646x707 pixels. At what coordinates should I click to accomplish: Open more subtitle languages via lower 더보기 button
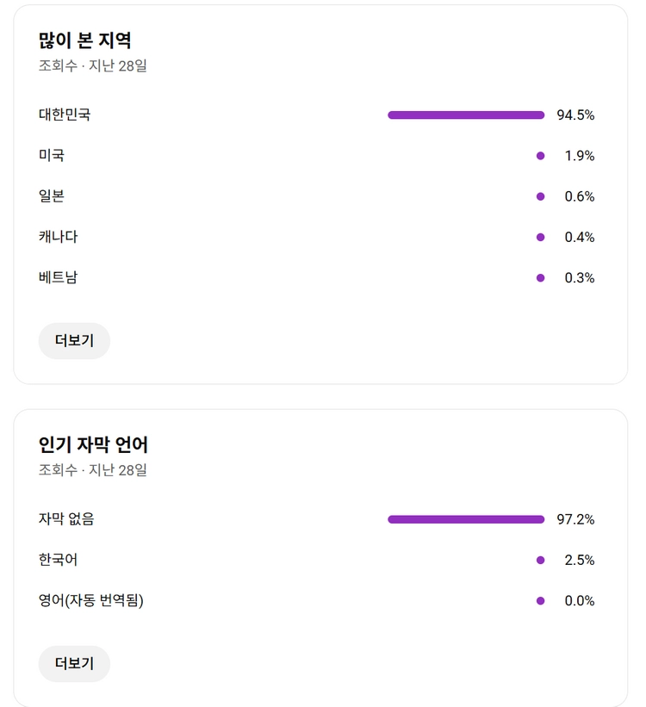coord(74,664)
